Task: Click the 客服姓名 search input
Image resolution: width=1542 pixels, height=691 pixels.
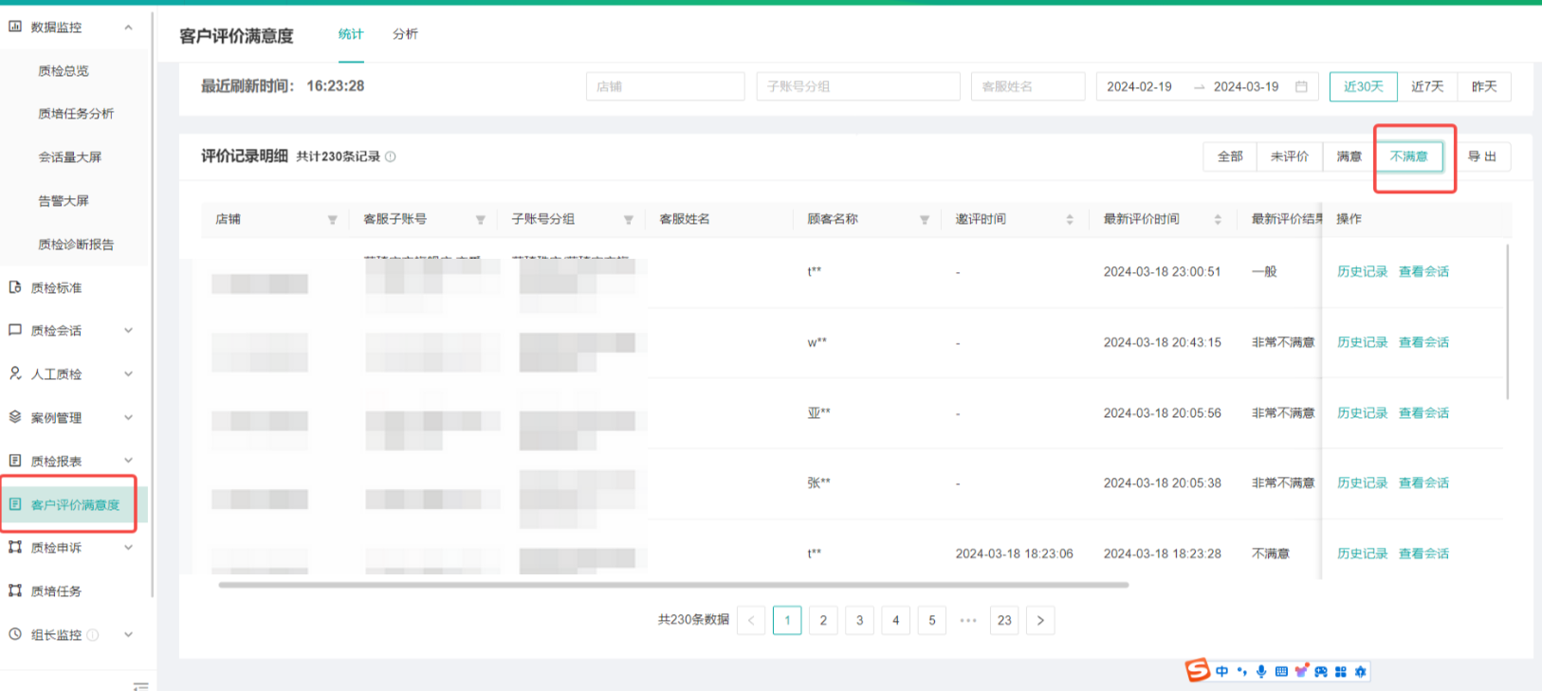Action: pos(1028,86)
